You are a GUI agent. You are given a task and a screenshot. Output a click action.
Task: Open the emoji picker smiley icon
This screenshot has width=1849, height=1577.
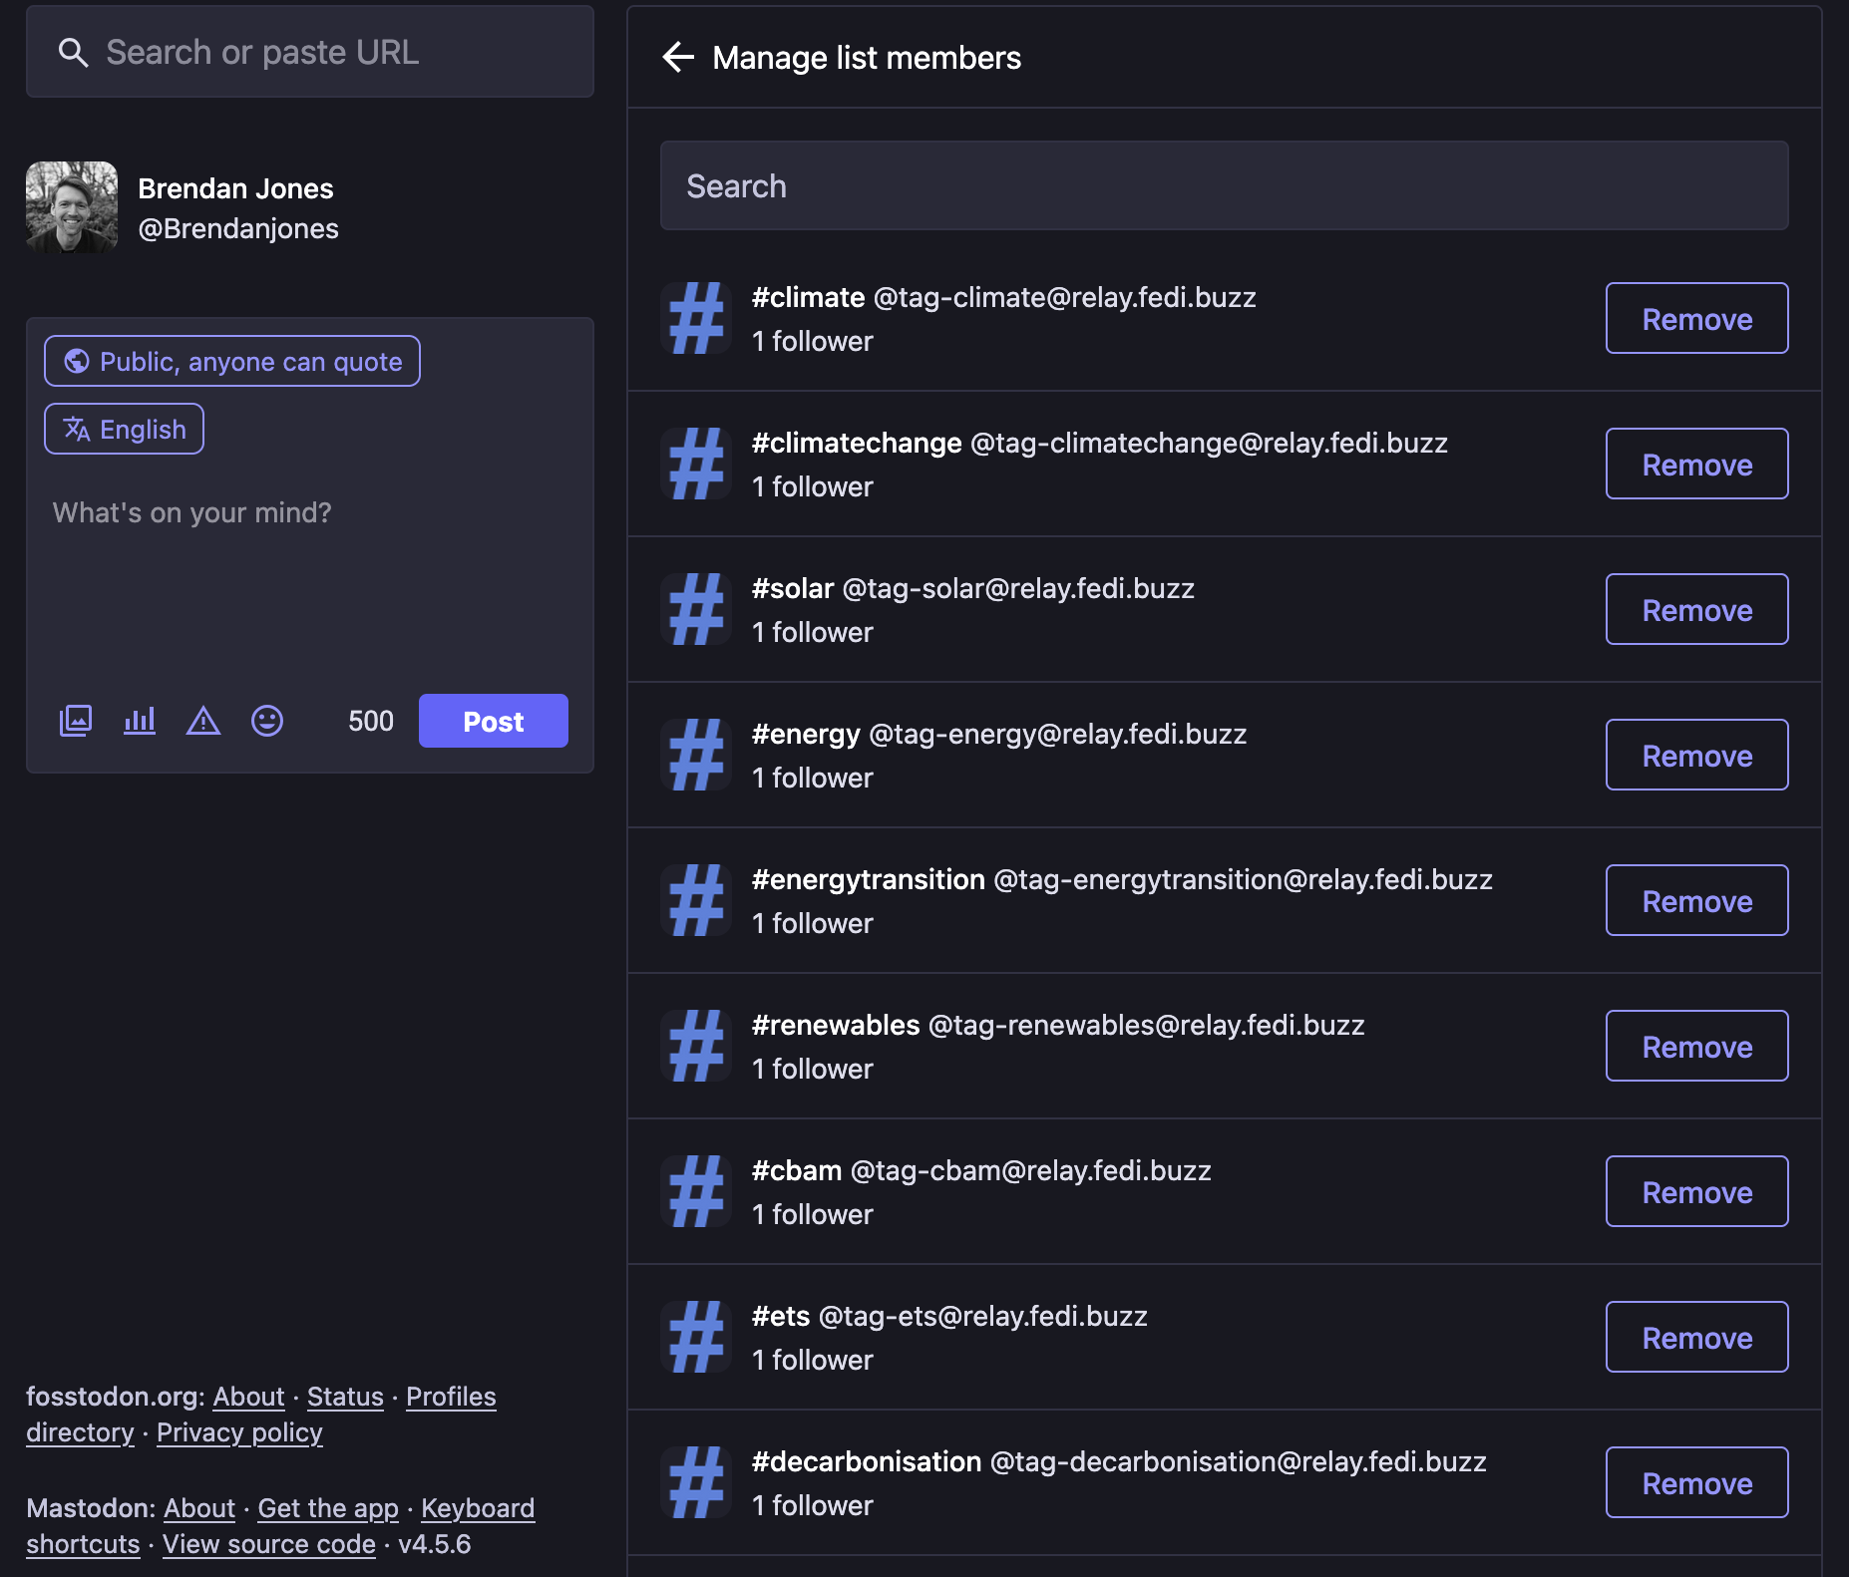click(x=267, y=721)
